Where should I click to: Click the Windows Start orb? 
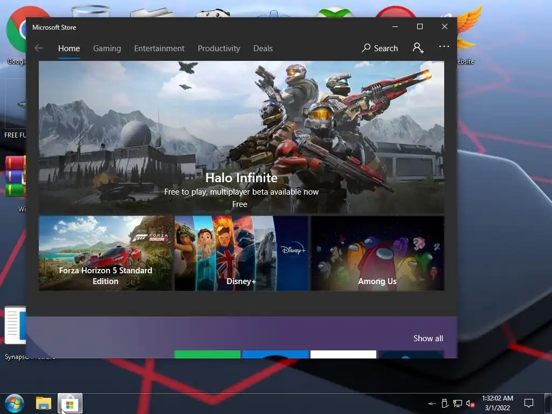15,403
